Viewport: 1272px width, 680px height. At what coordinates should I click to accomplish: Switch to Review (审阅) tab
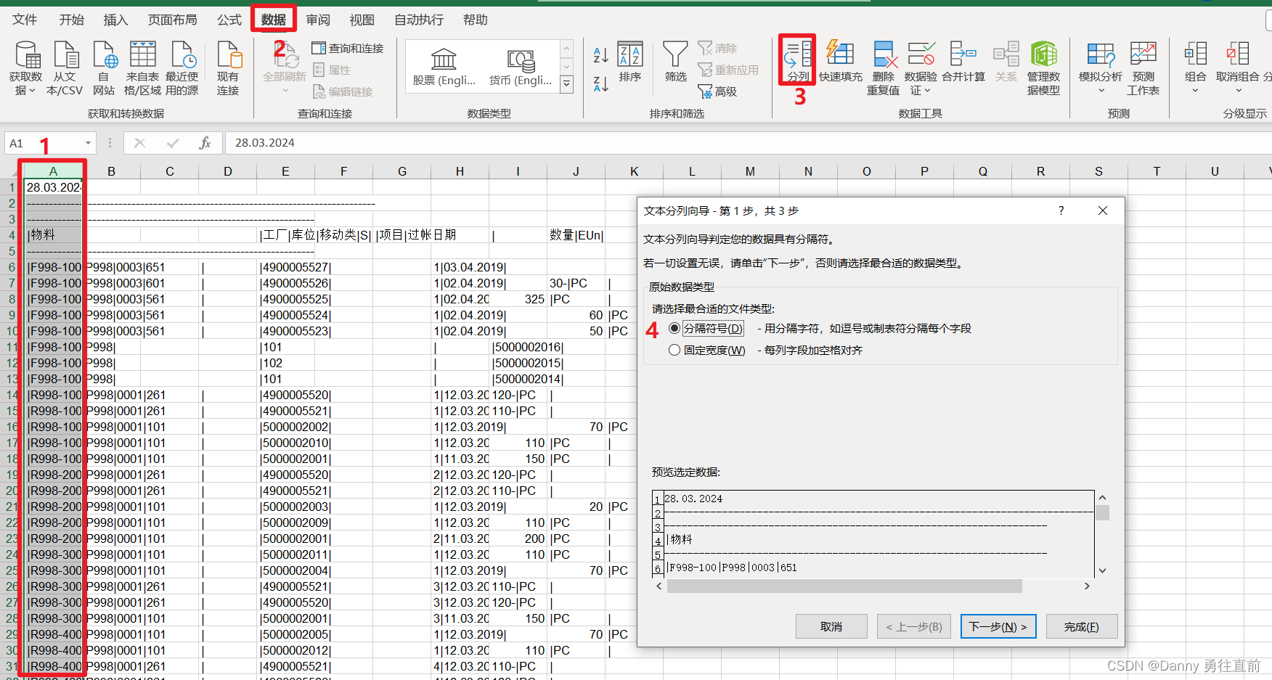click(318, 20)
